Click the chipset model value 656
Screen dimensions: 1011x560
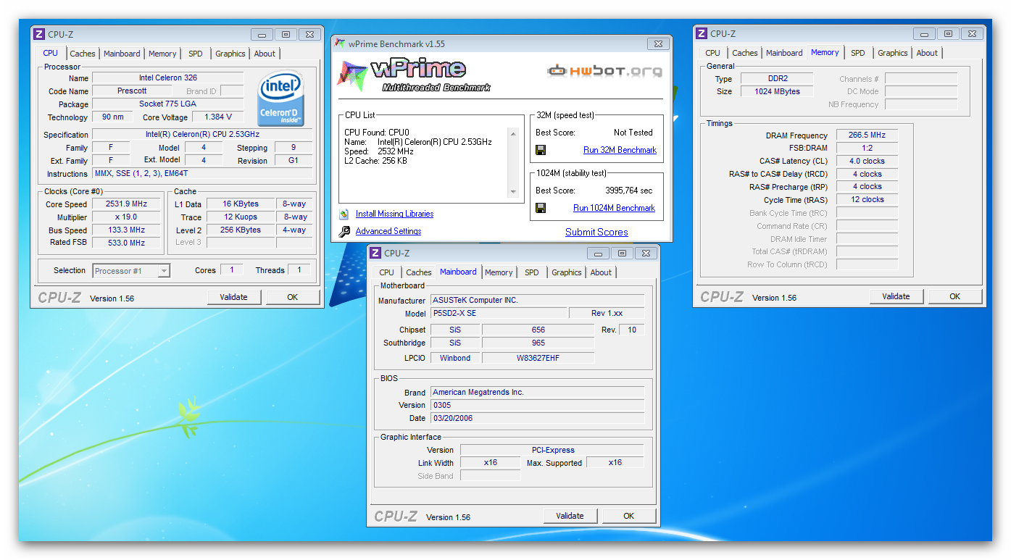(x=538, y=330)
